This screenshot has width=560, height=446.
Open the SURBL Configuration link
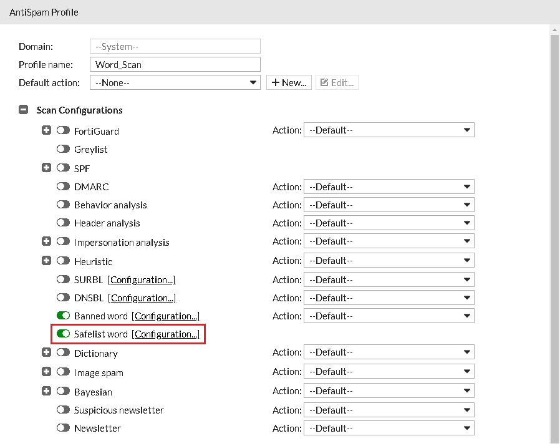point(141,279)
